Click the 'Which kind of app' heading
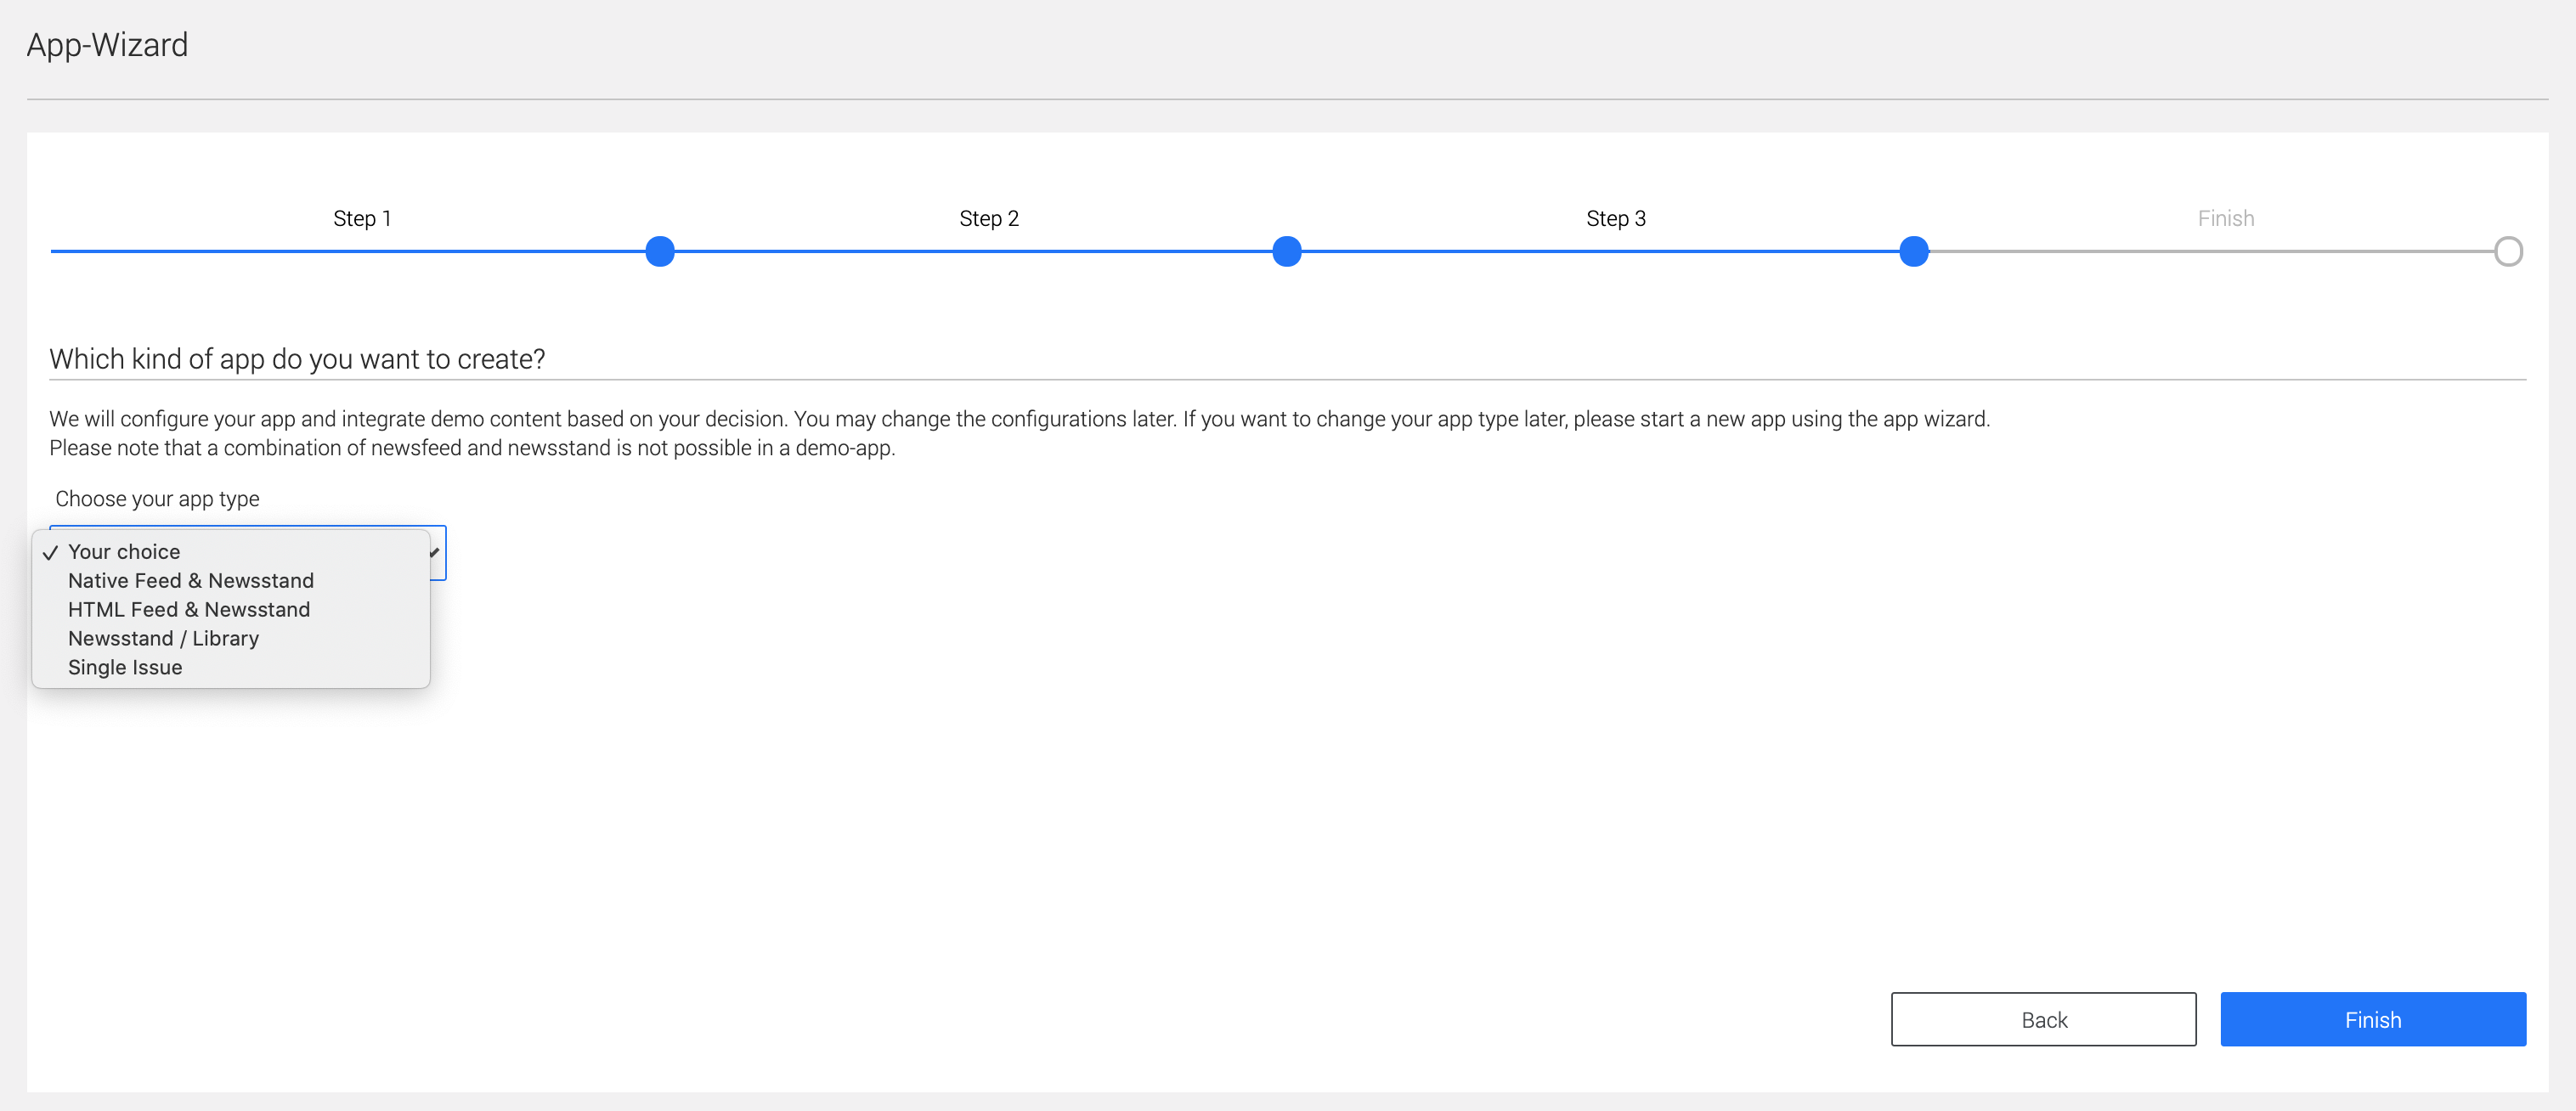Viewport: 2576px width, 1111px height. [297, 359]
